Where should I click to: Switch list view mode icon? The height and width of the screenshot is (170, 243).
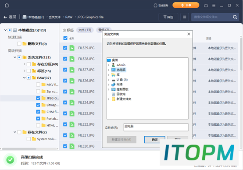[185, 17]
